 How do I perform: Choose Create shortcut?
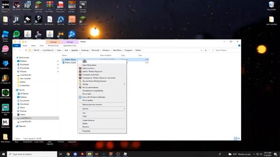(x=88, y=120)
